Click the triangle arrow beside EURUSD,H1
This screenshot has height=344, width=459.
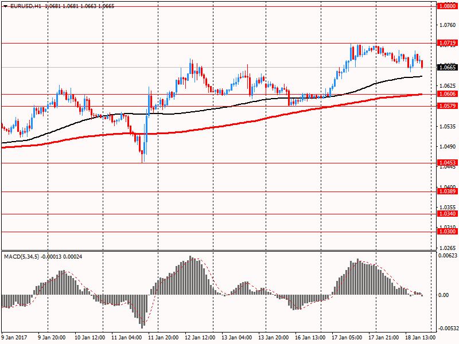pos(5,5)
